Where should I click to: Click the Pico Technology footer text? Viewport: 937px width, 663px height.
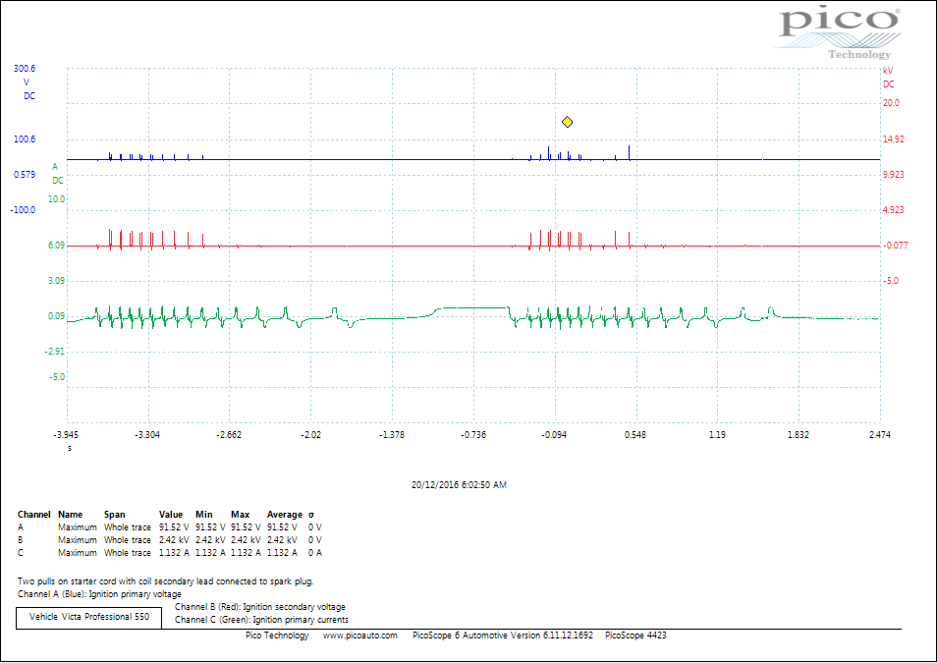[x=277, y=635]
